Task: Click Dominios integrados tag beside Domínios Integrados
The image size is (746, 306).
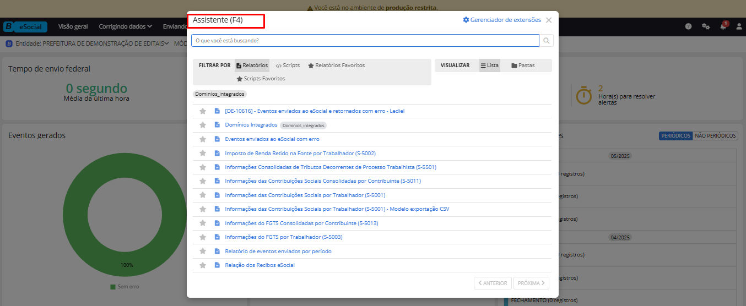Action: tap(303, 125)
